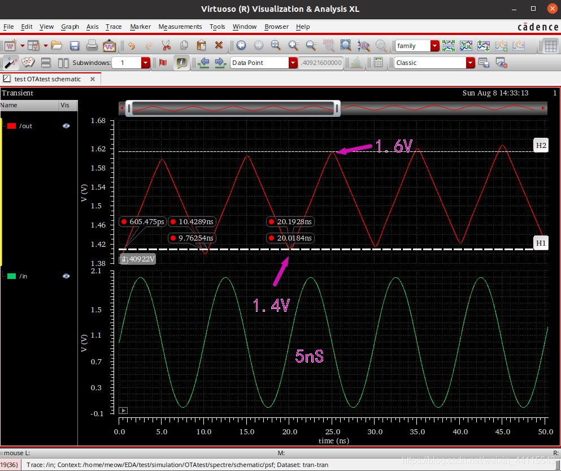Screen dimensions: 561x471
Task: Click the vertical subwindow layout icon
Action: click(63, 63)
